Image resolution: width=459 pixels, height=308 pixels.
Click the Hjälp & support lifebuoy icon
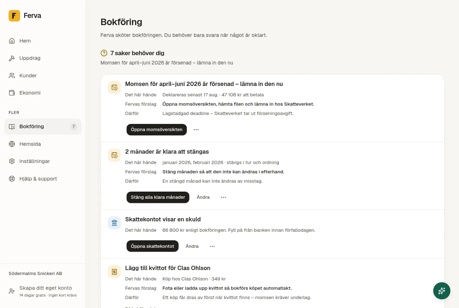[12, 179]
